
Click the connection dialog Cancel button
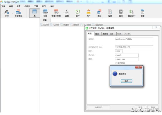pyautogui.click(x=153, y=107)
